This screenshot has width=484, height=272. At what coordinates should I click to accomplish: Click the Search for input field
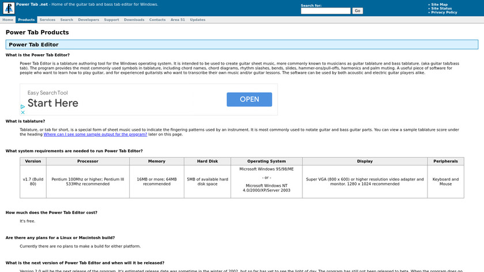tap(326, 11)
